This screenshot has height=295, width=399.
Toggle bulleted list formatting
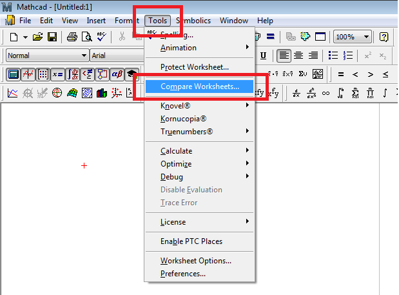click(x=333, y=56)
